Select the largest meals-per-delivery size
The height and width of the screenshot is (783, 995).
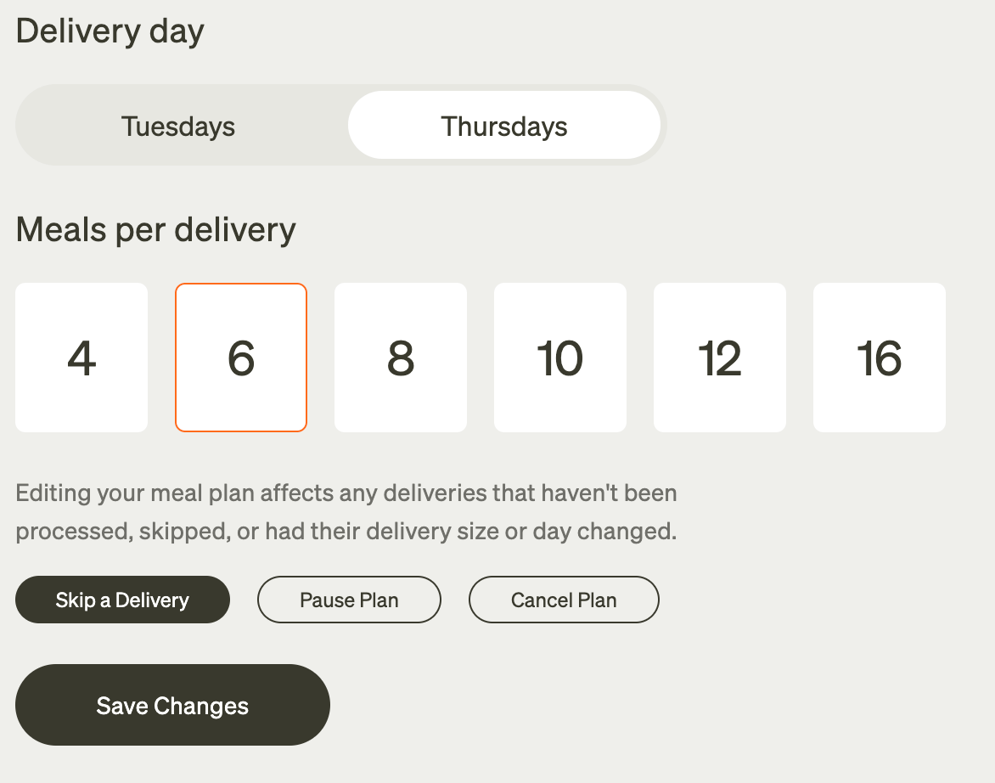(x=880, y=358)
